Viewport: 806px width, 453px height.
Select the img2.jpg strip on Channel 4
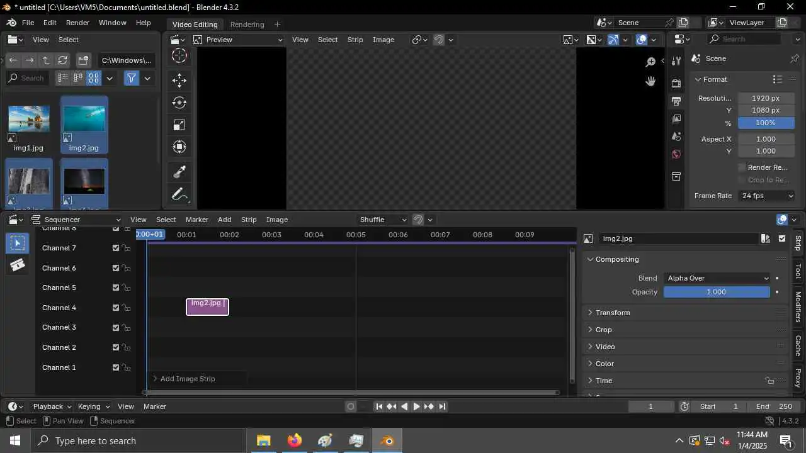[x=207, y=307]
